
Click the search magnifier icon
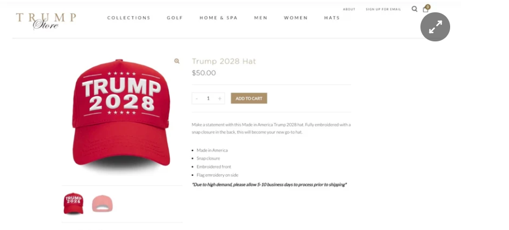(x=414, y=9)
